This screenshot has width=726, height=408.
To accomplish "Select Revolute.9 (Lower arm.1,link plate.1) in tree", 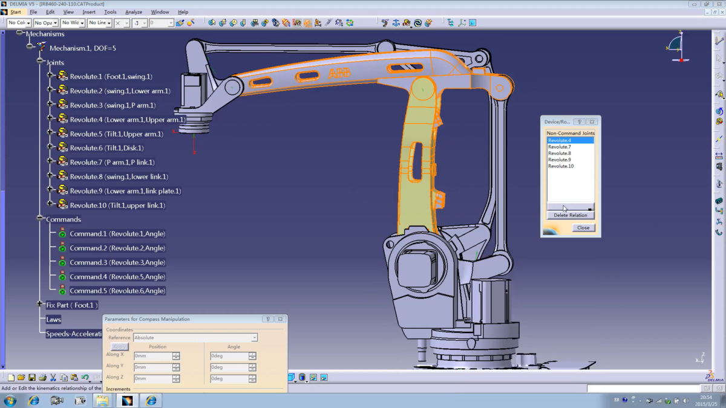I will coord(125,191).
